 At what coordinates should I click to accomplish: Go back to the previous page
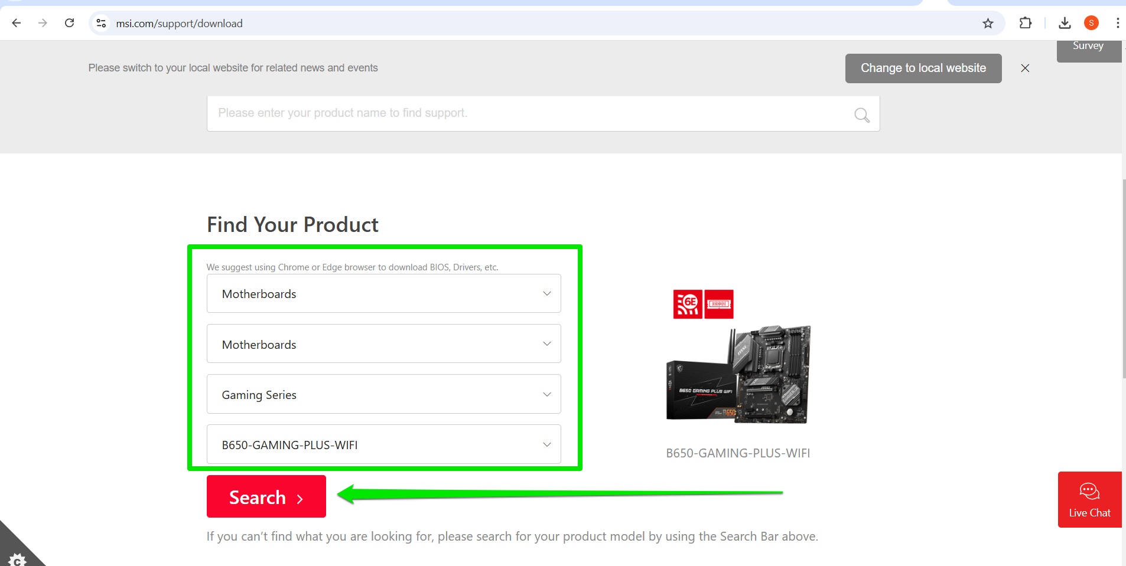pyautogui.click(x=17, y=23)
